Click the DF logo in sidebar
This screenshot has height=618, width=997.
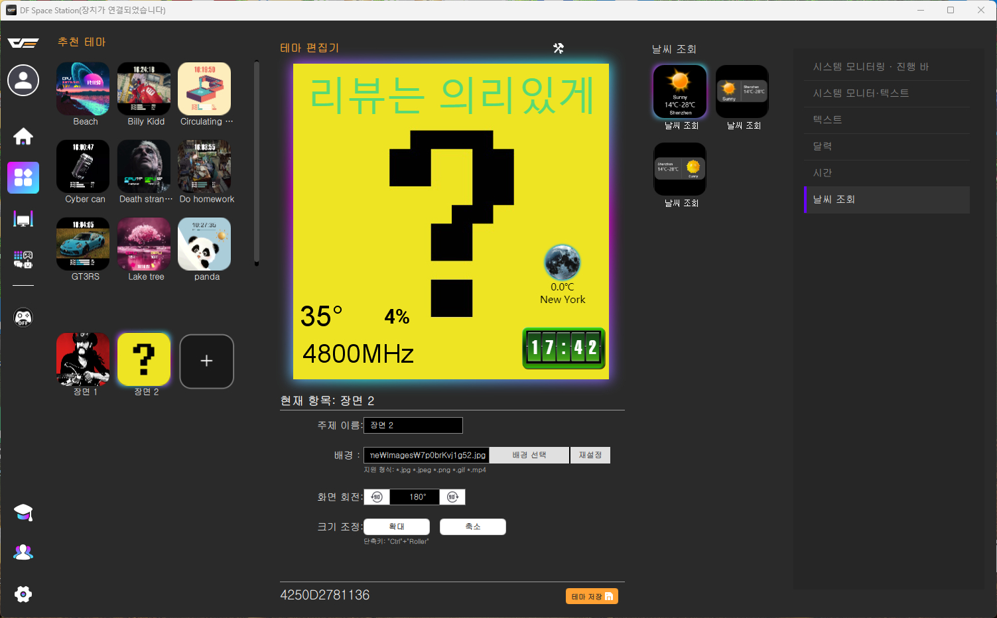click(x=23, y=43)
